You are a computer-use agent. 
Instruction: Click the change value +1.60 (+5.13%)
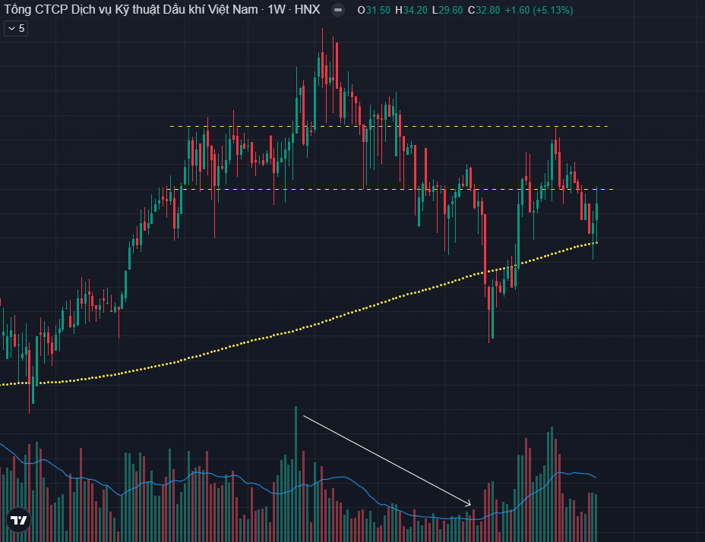pyautogui.click(x=539, y=10)
